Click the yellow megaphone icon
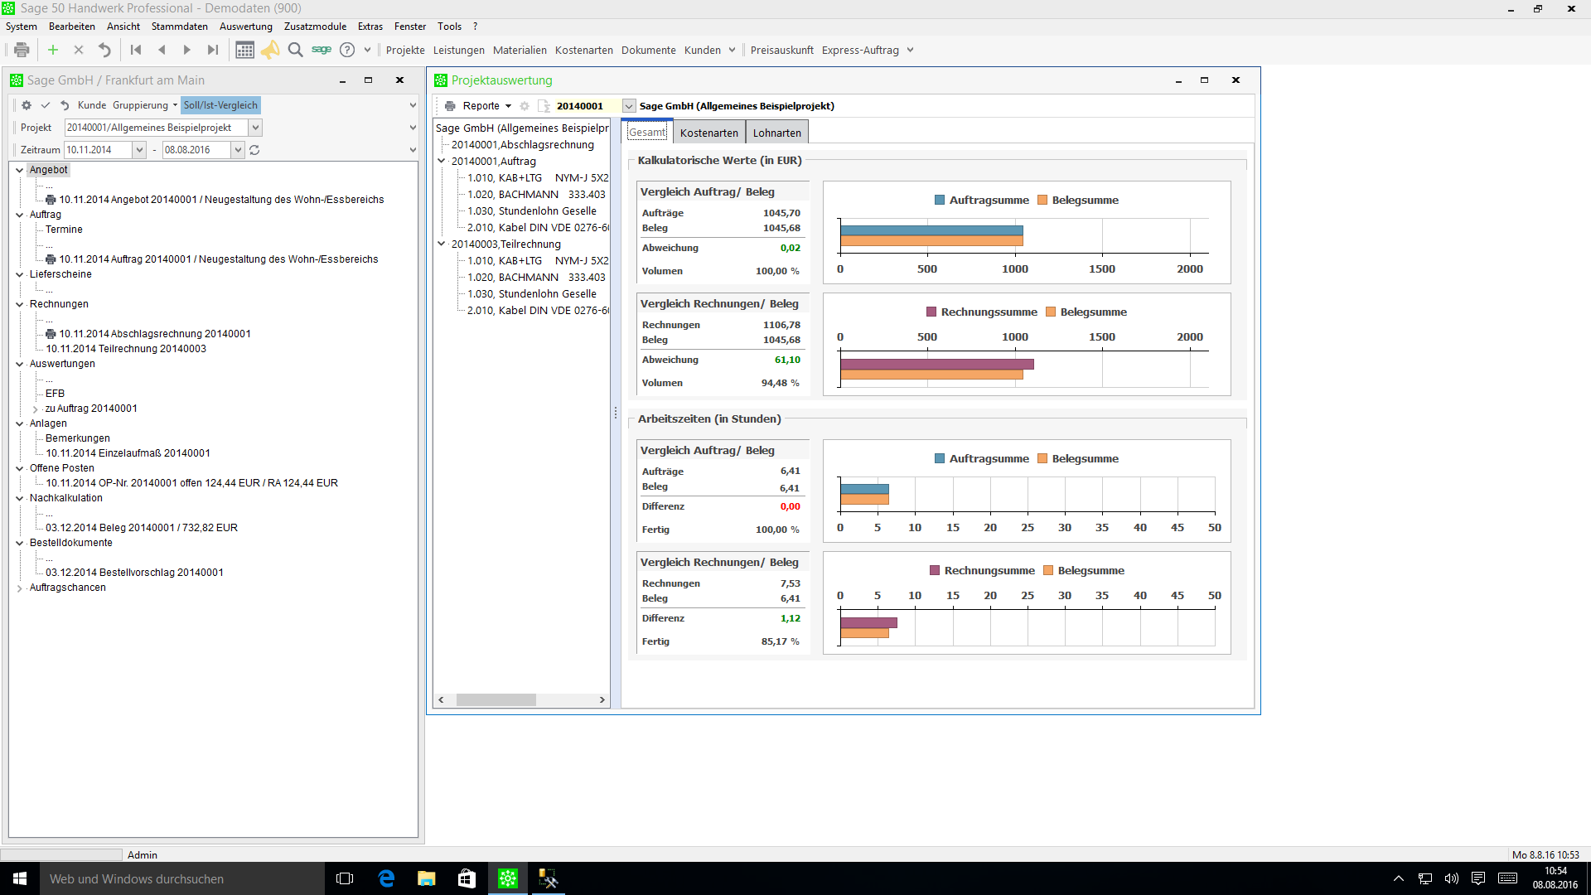The width and height of the screenshot is (1591, 895). pyautogui.click(x=270, y=50)
